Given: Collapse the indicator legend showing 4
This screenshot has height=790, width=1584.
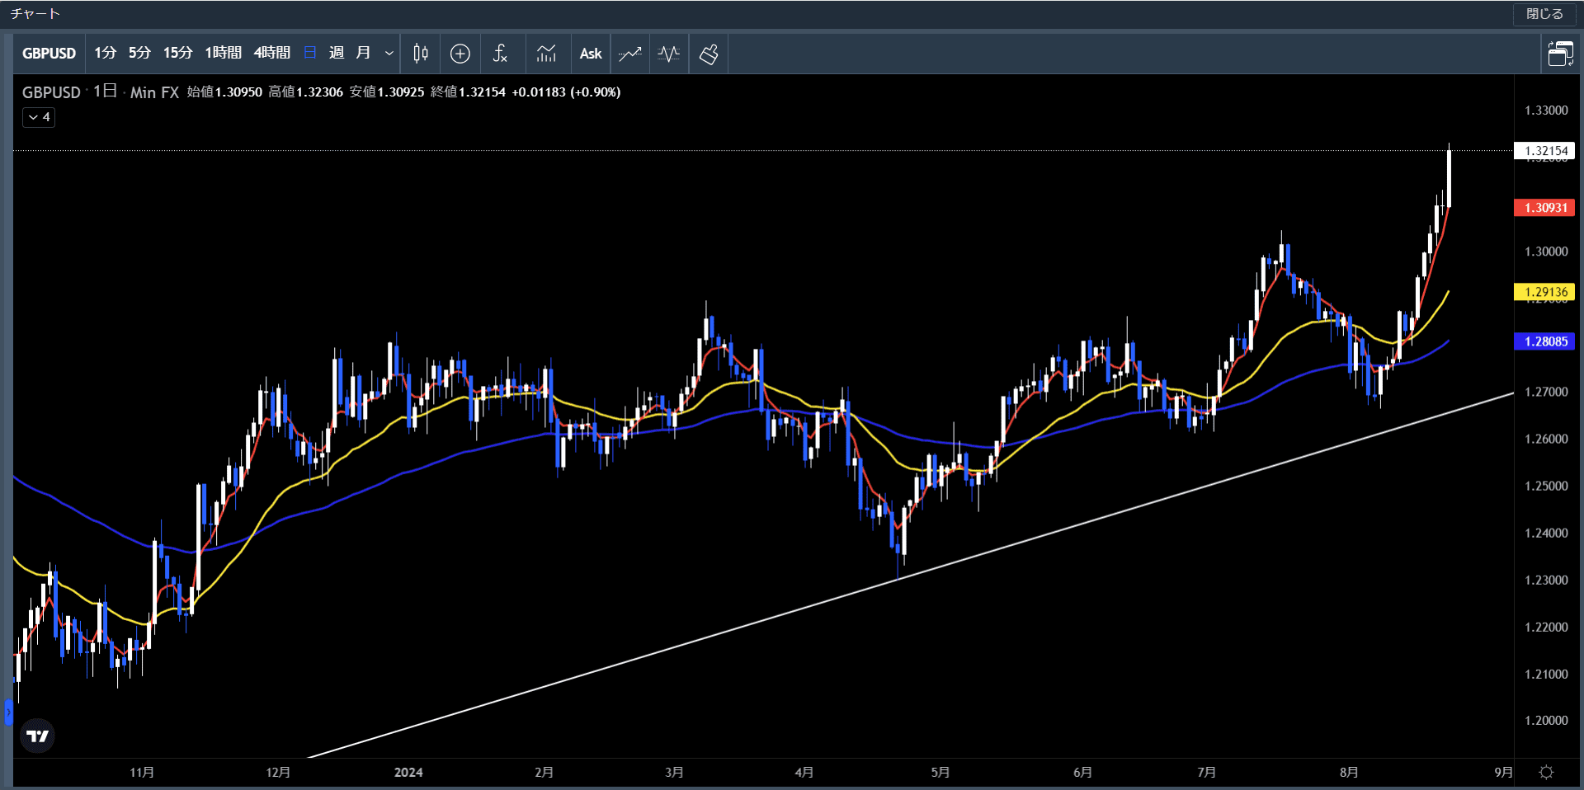Looking at the screenshot, I should pos(39,117).
